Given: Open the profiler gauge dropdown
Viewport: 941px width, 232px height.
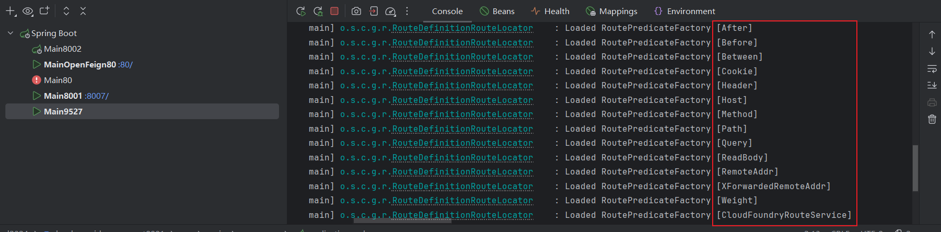Looking at the screenshot, I should [x=390, y=11].
